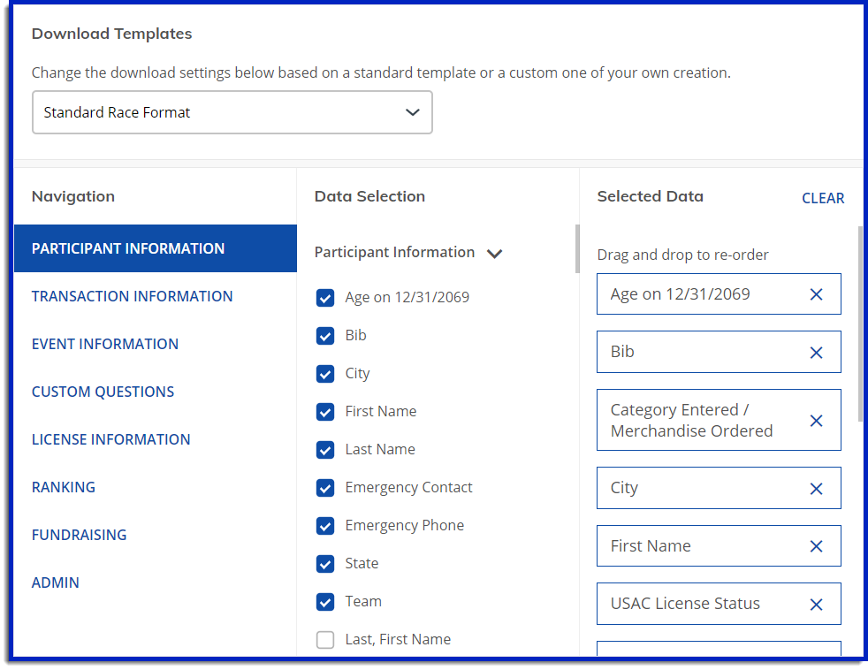Click the CLEAR link in Selected Data
Viewport: 868px width, 670px height.
pos(823,198)
